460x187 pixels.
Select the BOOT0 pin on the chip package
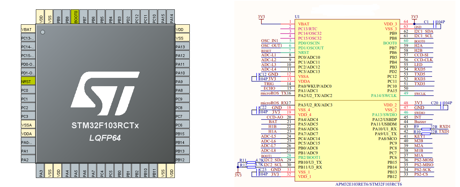click(x=76, y=17)
